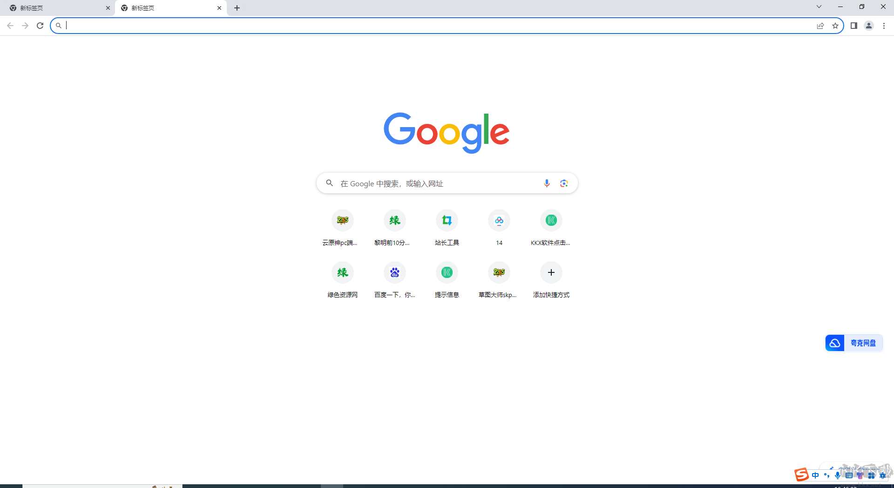Viewport: 894px width, 488px height.
Task: Open the Chrome three-dot menu
Action: [x=884, y=26]
